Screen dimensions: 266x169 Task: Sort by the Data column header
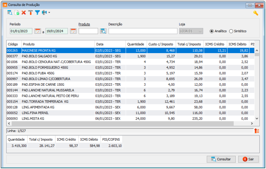pos(110,44)
